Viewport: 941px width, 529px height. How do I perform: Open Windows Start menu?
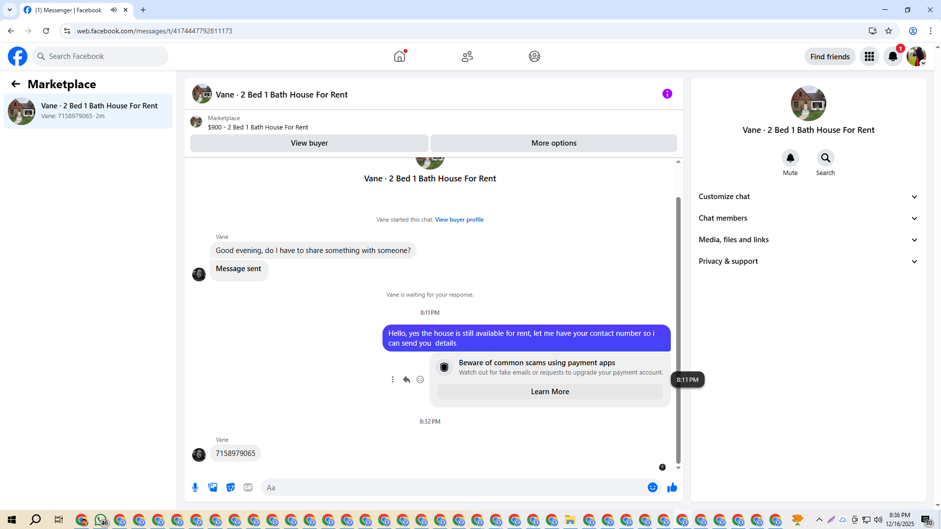(12, 520)
